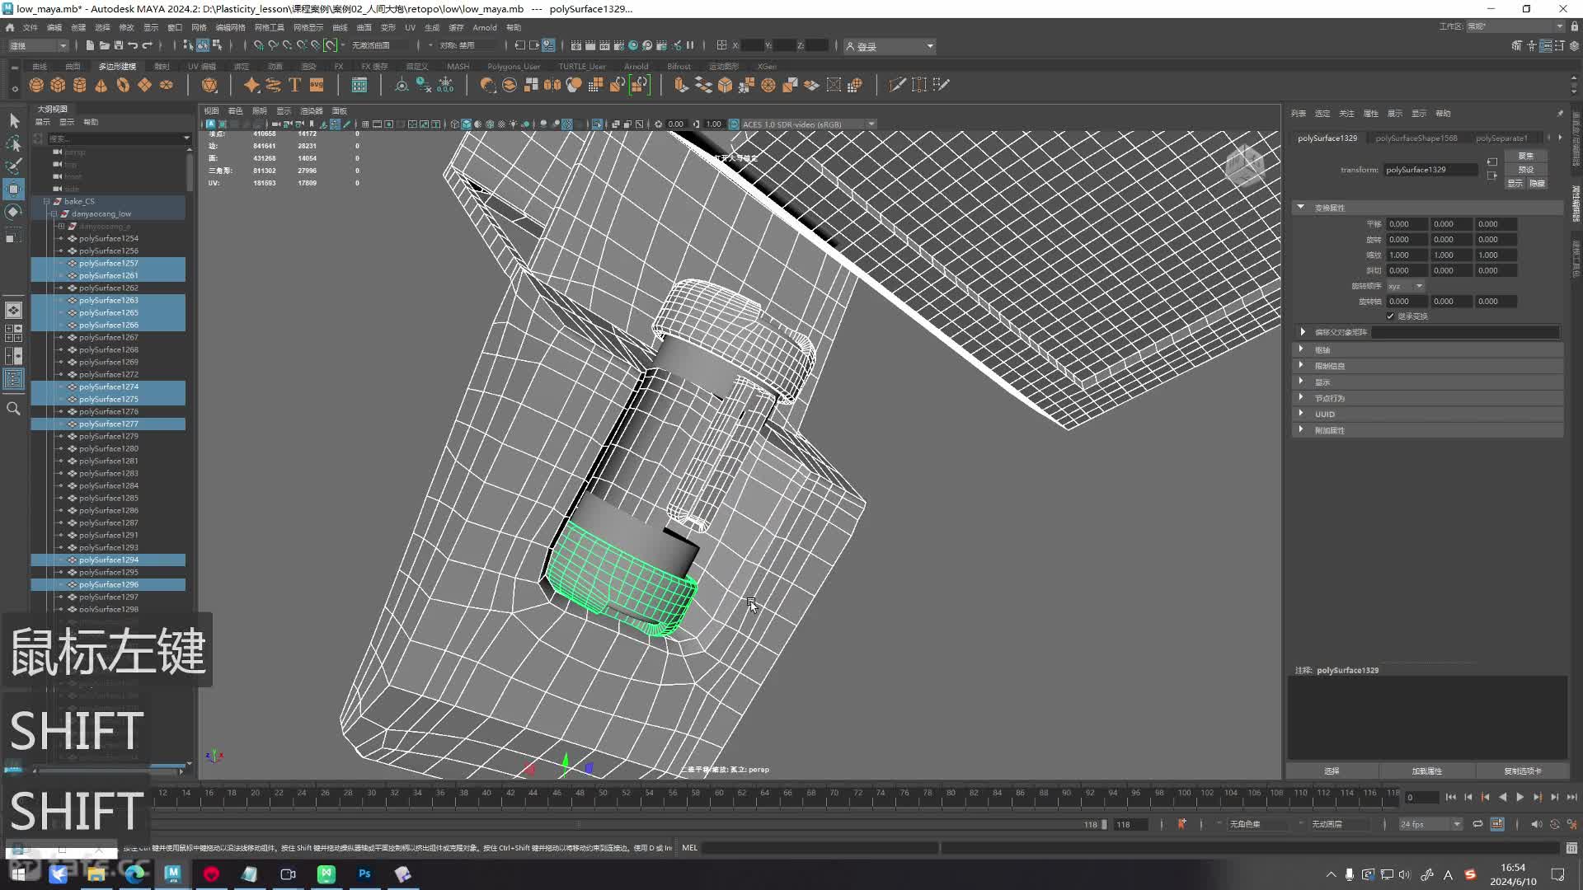Click the polygon sphere shelf icon
Image resolution: width=1583 pixels, height=890 pixels.
pos(36,85)
